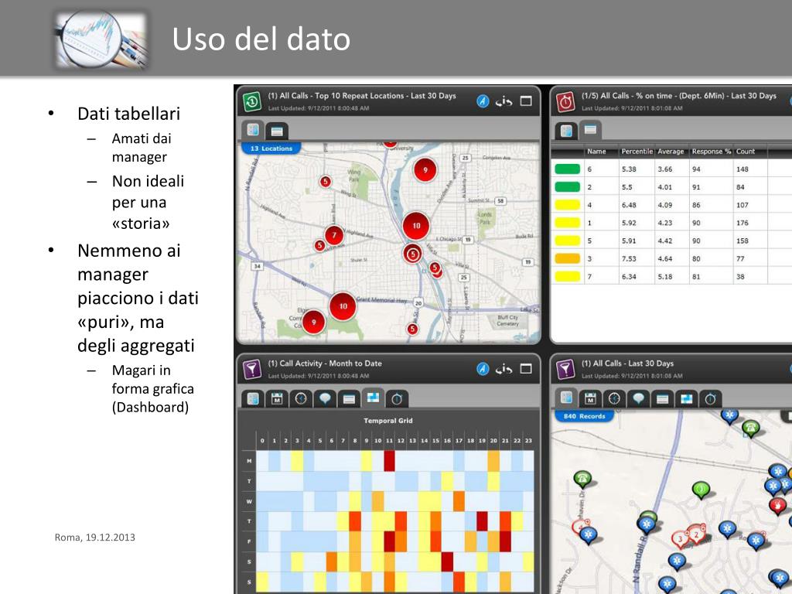Select the Average value 5.18 in the table
This screenshot has height=594, width=792.
[664, 277]
